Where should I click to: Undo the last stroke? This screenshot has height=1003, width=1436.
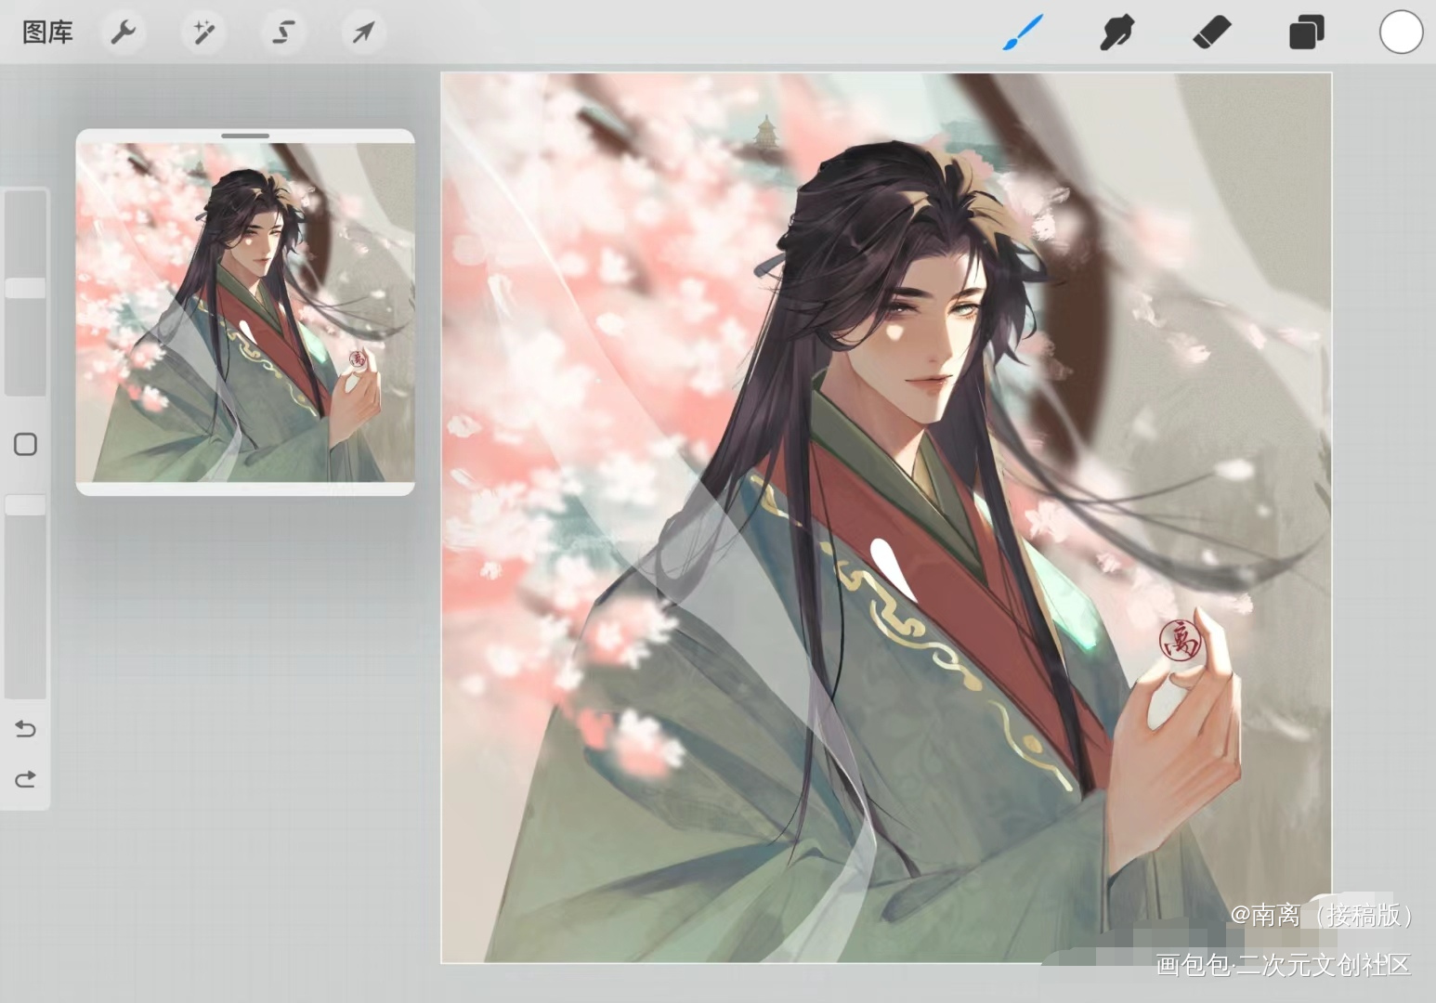click(26, 729)
